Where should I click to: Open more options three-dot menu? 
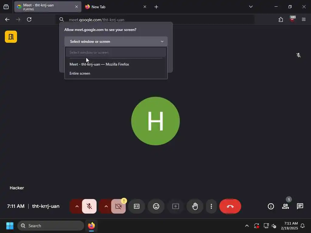pyautogui.click(x=211, y=206)
